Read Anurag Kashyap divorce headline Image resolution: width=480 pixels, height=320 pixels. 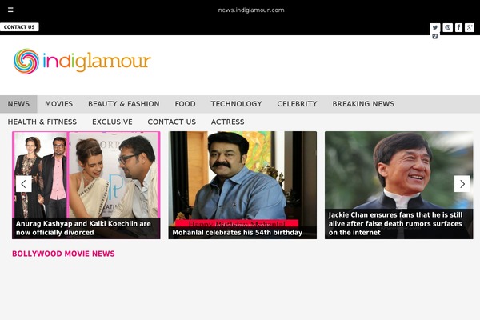(x=83, y=228)
